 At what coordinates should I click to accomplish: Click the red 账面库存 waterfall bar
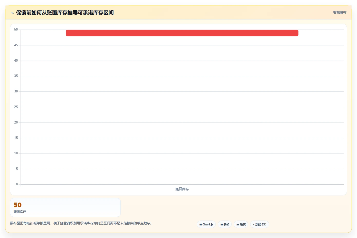point(182,33)
